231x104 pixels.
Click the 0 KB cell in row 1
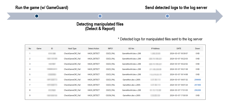click(197, 53)
